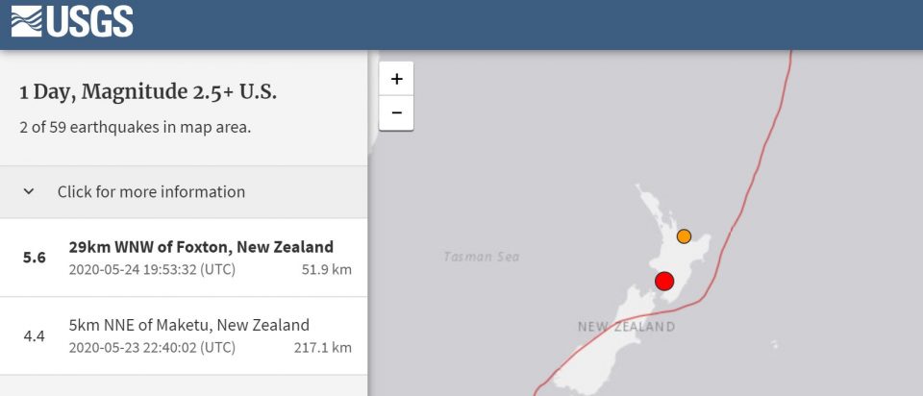Click the 2020-05-23 22:40:02 timestamp

point(152,347)
